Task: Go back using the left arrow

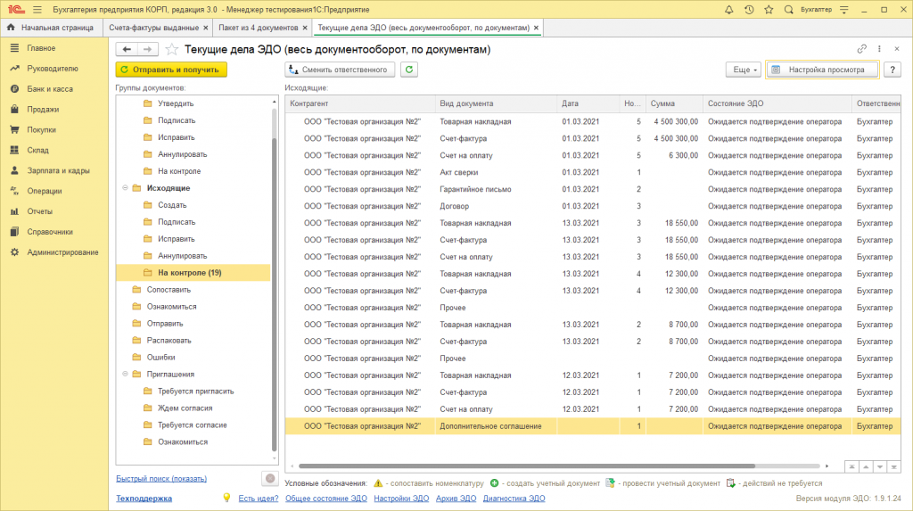Action: pos(127,49)
